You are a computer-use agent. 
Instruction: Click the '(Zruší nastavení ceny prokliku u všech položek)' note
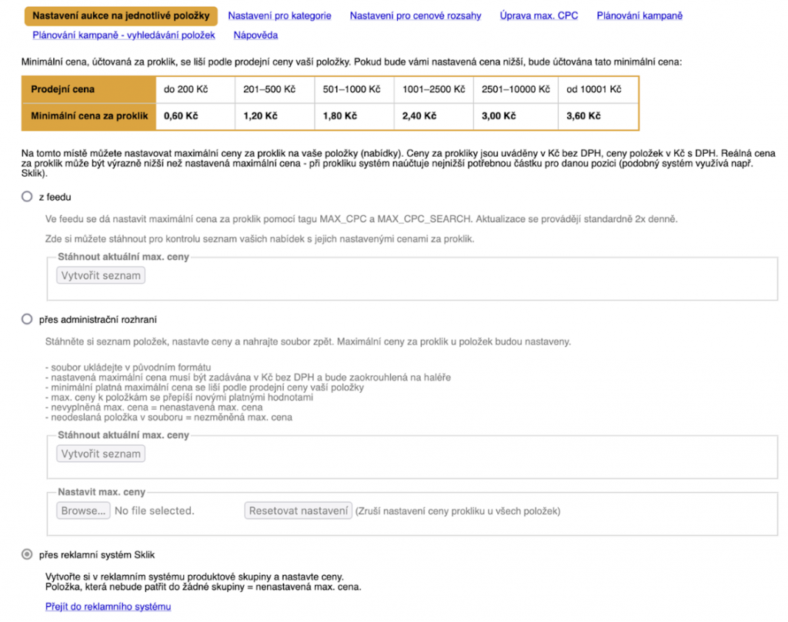[x=458, y=511]
